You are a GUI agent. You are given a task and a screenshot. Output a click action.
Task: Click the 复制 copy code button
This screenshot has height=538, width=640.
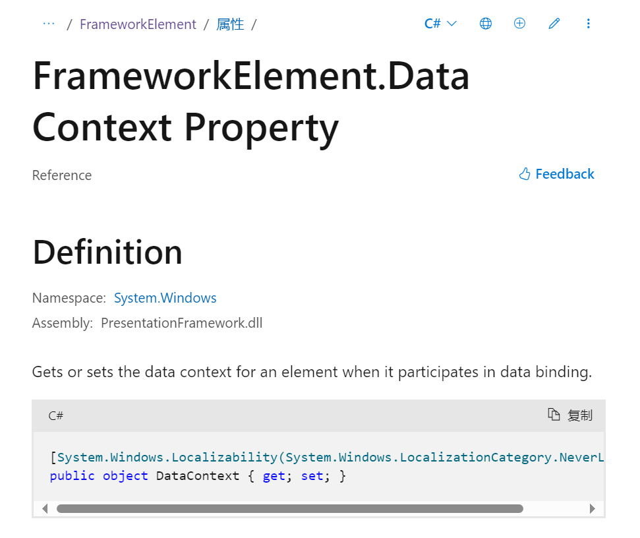pos(569,415)
